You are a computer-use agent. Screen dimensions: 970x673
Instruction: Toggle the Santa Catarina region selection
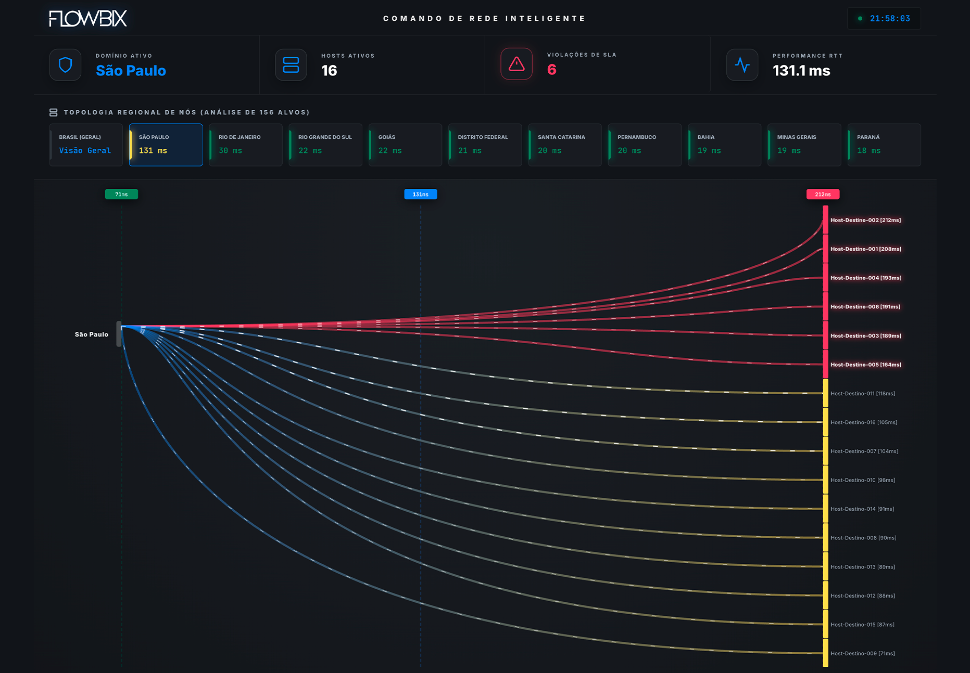tap(564, 145)
